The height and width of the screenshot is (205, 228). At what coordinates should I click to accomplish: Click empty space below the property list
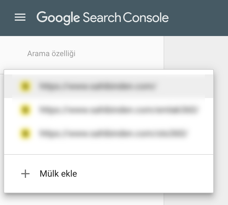(x=109, y=149)
